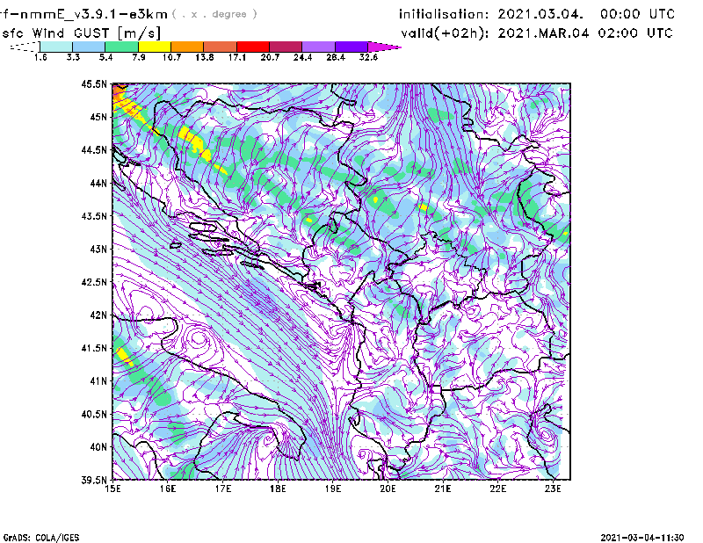Viewport: 703px width, 543px height.
Task: Click the light purple 24.4–28.4 legend swatch
Action: (318, 47)
